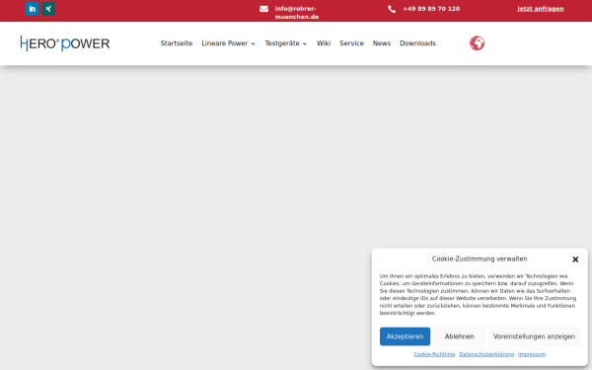Open the Xing social icon

pos(48,9)
